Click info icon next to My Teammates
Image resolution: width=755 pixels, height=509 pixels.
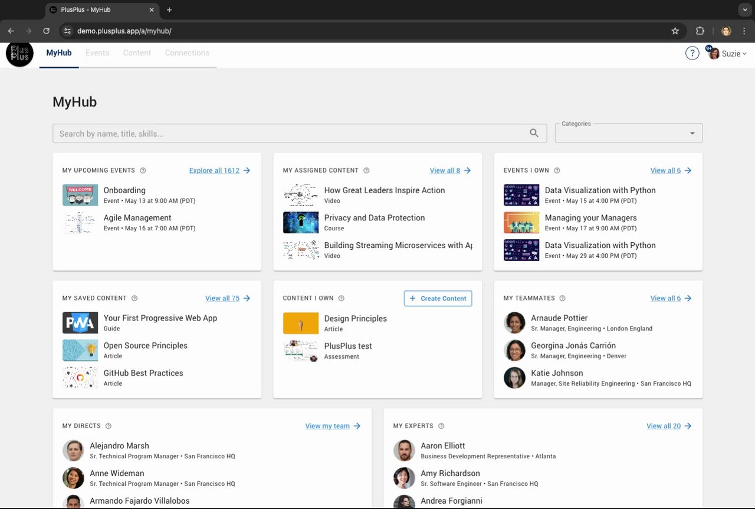(x=562, y=299)
